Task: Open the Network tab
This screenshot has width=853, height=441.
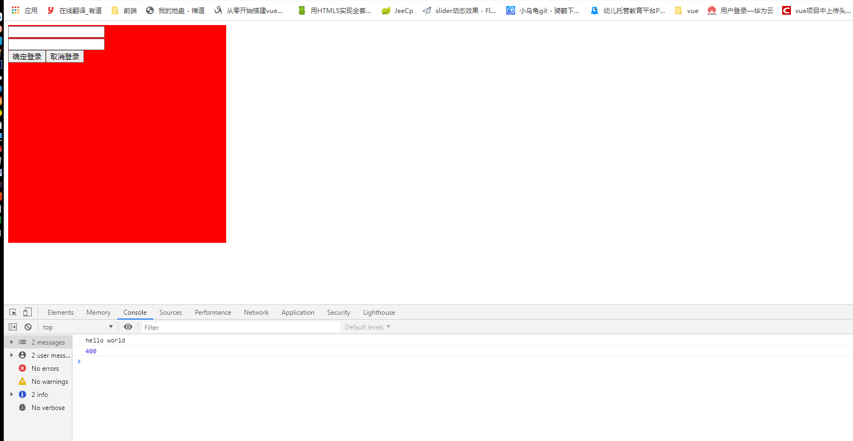Action: [x=256, y=313]
